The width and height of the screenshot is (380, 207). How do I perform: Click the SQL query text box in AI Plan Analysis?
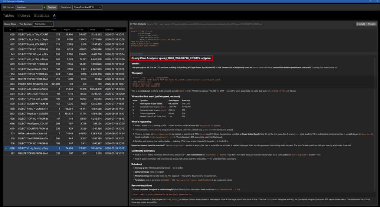pos(253,40)
